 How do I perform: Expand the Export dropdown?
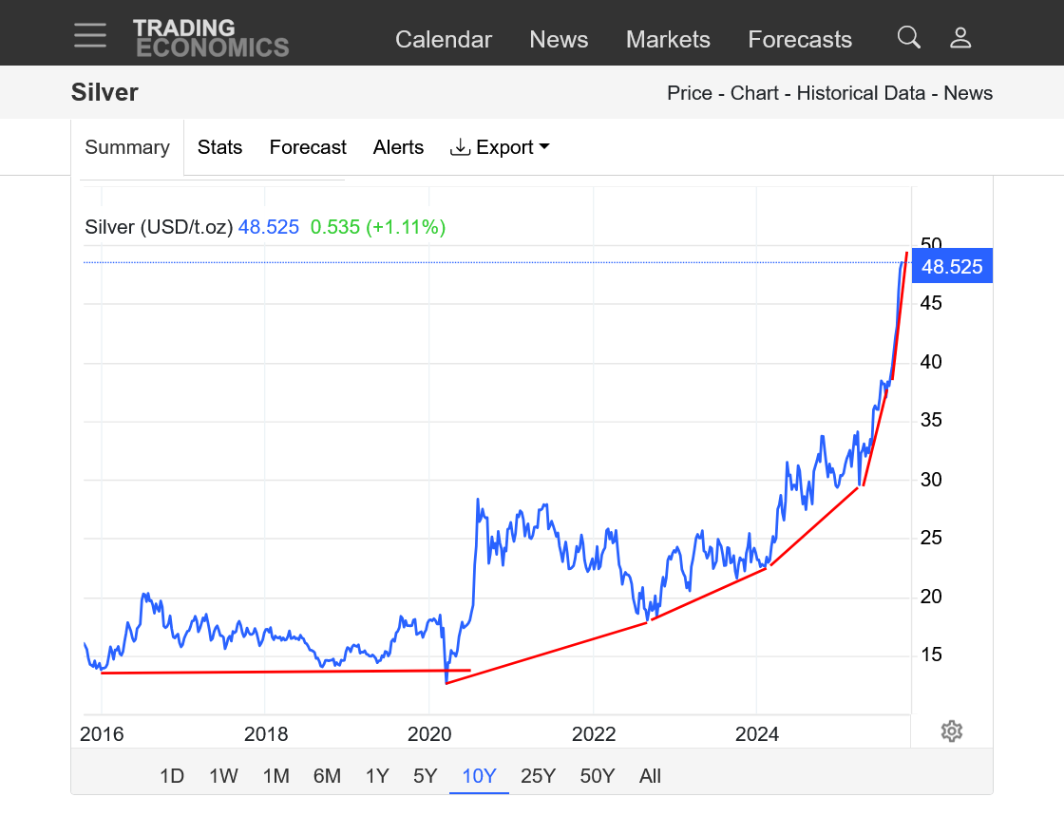click(500, 147)
